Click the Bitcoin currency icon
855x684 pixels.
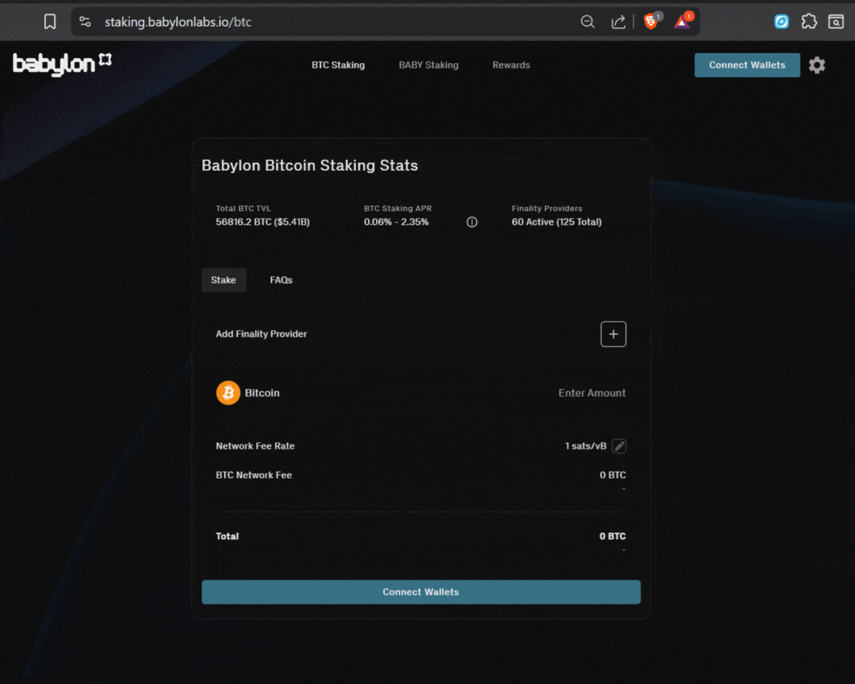(228, 392)
